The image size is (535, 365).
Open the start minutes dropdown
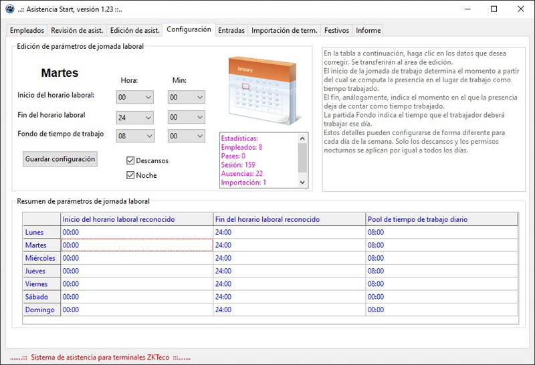coord(186,98)
